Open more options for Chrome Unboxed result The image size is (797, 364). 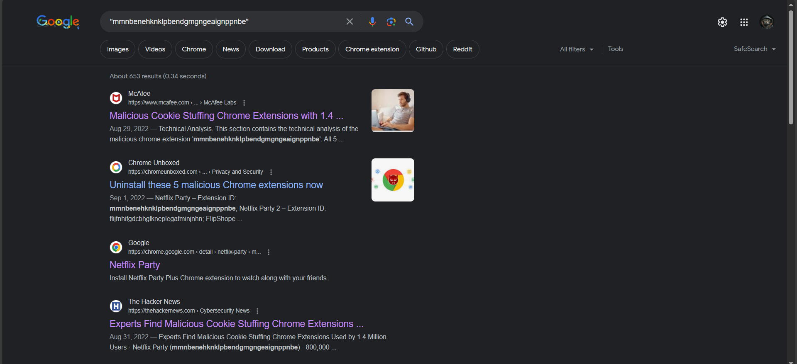coord(271,172)
